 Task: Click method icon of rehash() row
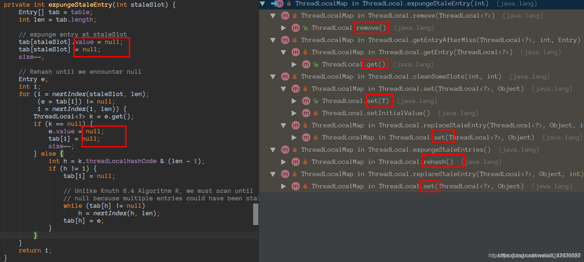coord(296,162)
